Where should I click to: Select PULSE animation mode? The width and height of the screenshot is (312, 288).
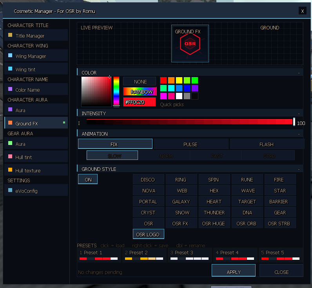point(191,144)
